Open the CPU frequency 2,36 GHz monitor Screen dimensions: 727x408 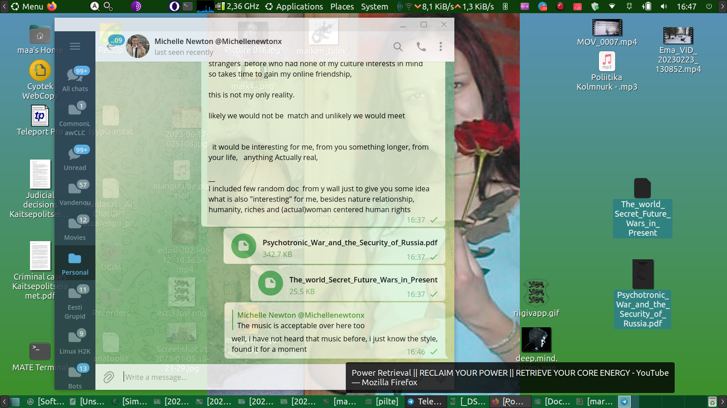pyautogui.click(x=237, y=6)
